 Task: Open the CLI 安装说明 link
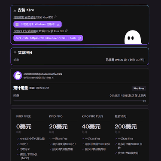click(x=24, y=31)
